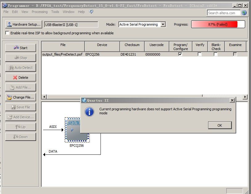Enable Blank-Check checkbox for FreDetect.pof
The height and width of the screenshot is (194, 251).
[x=216, y=54]
